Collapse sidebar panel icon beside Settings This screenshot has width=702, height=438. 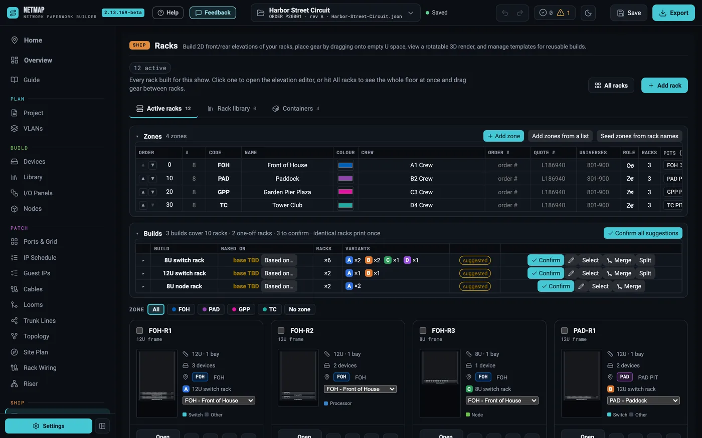coord(102,426)
